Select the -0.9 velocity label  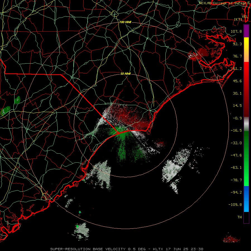[x=237, y=118]
